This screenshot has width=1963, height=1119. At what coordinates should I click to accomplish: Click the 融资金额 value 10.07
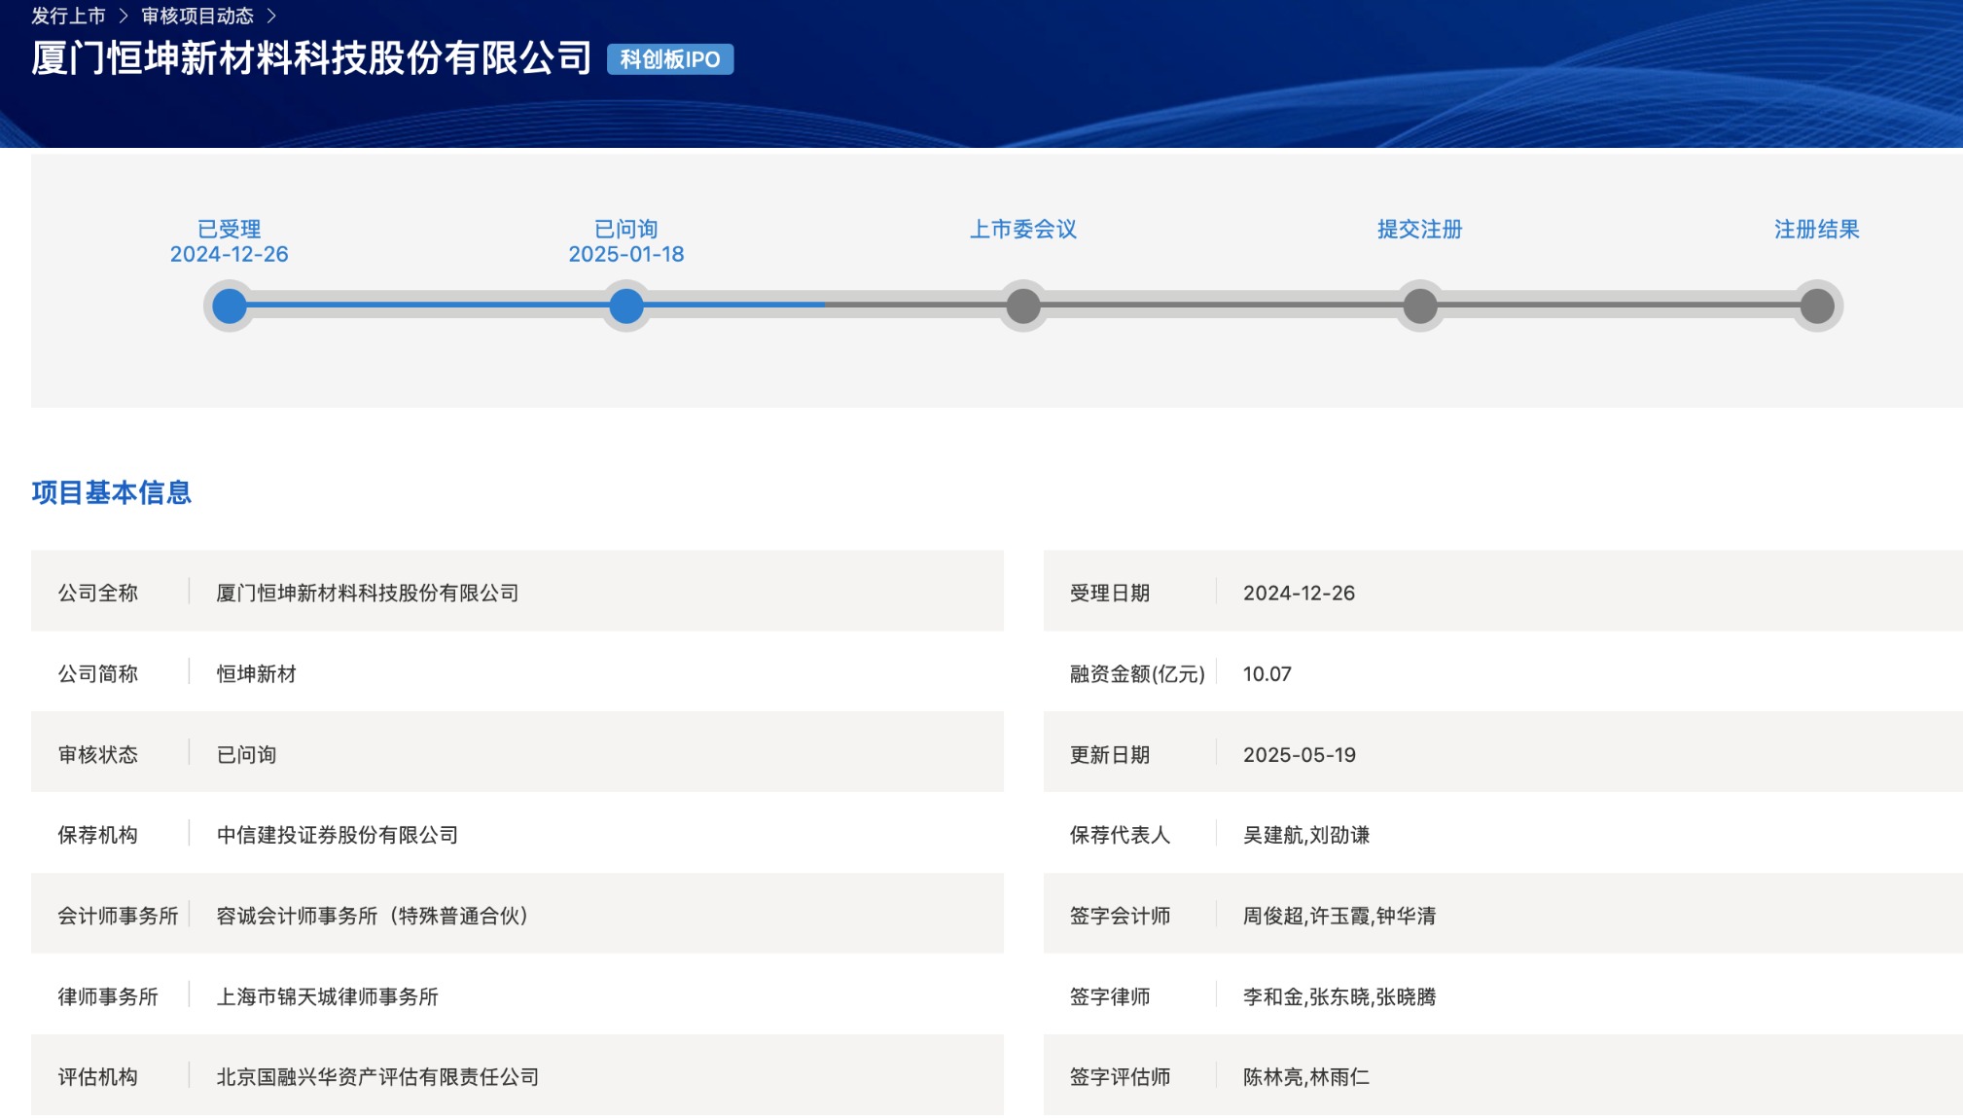[1267, 673]
